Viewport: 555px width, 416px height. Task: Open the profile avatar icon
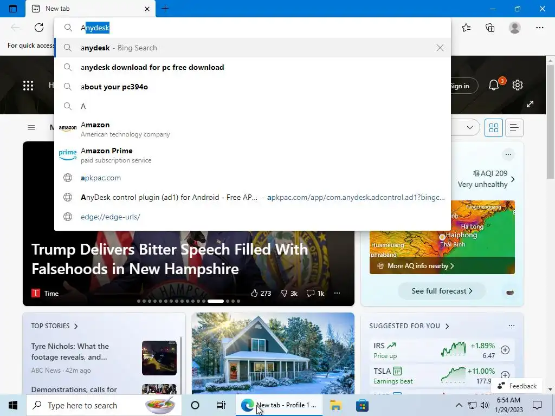tap(515, 28)
